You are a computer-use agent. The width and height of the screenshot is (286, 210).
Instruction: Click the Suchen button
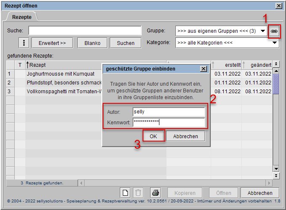point(126,43)
